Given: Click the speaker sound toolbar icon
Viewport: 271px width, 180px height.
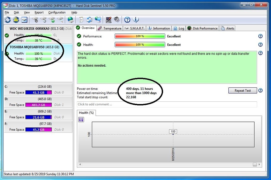Looking at the screenshot, I should (117, 20).
